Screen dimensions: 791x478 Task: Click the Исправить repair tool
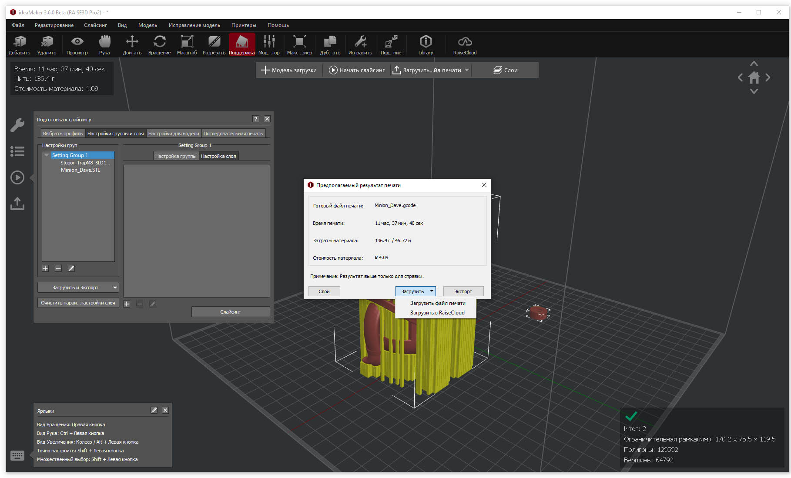[360, 45]
